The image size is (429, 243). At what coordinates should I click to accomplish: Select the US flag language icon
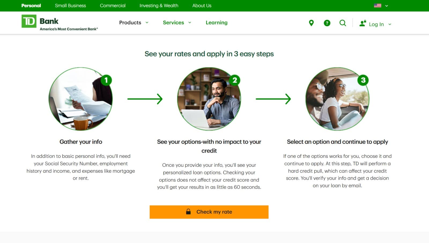click(x=378, y=5)
